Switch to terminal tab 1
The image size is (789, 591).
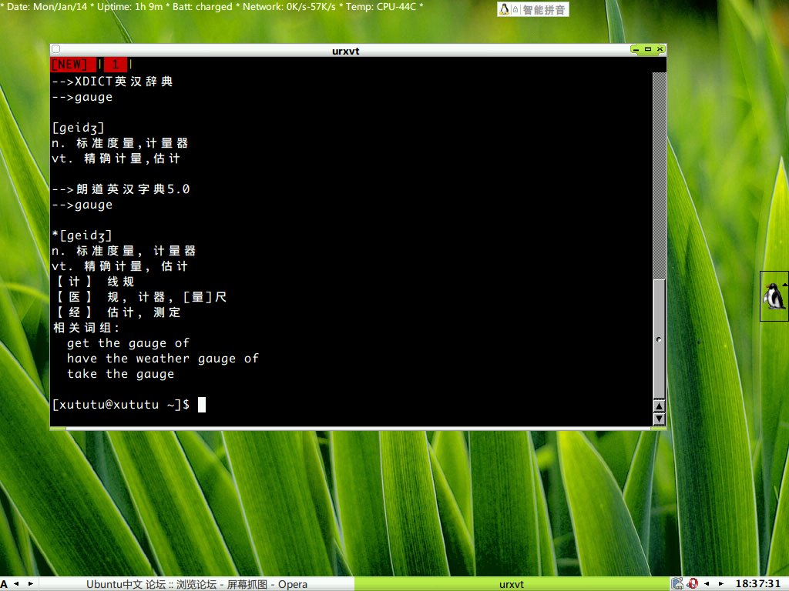pos(116,65)
